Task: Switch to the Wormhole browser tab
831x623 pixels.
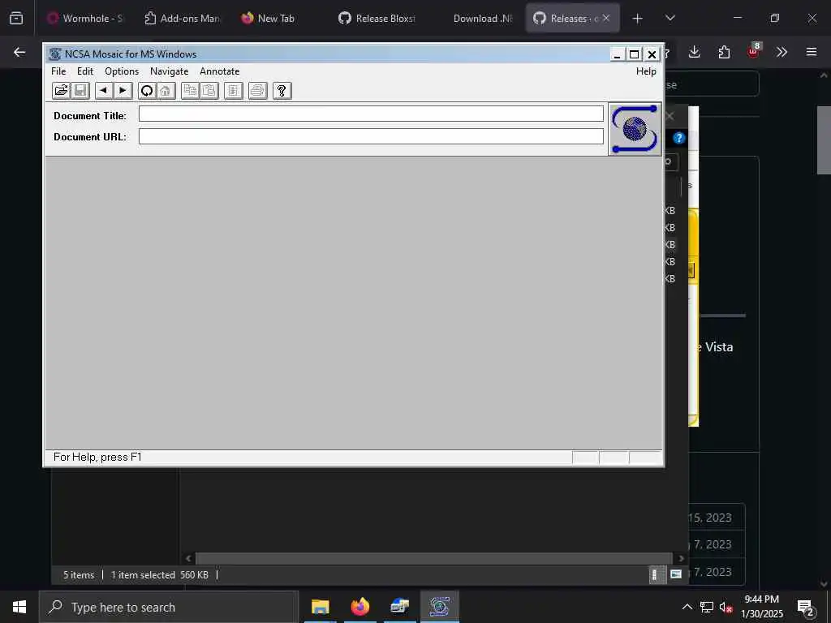Action: point(84,18)
